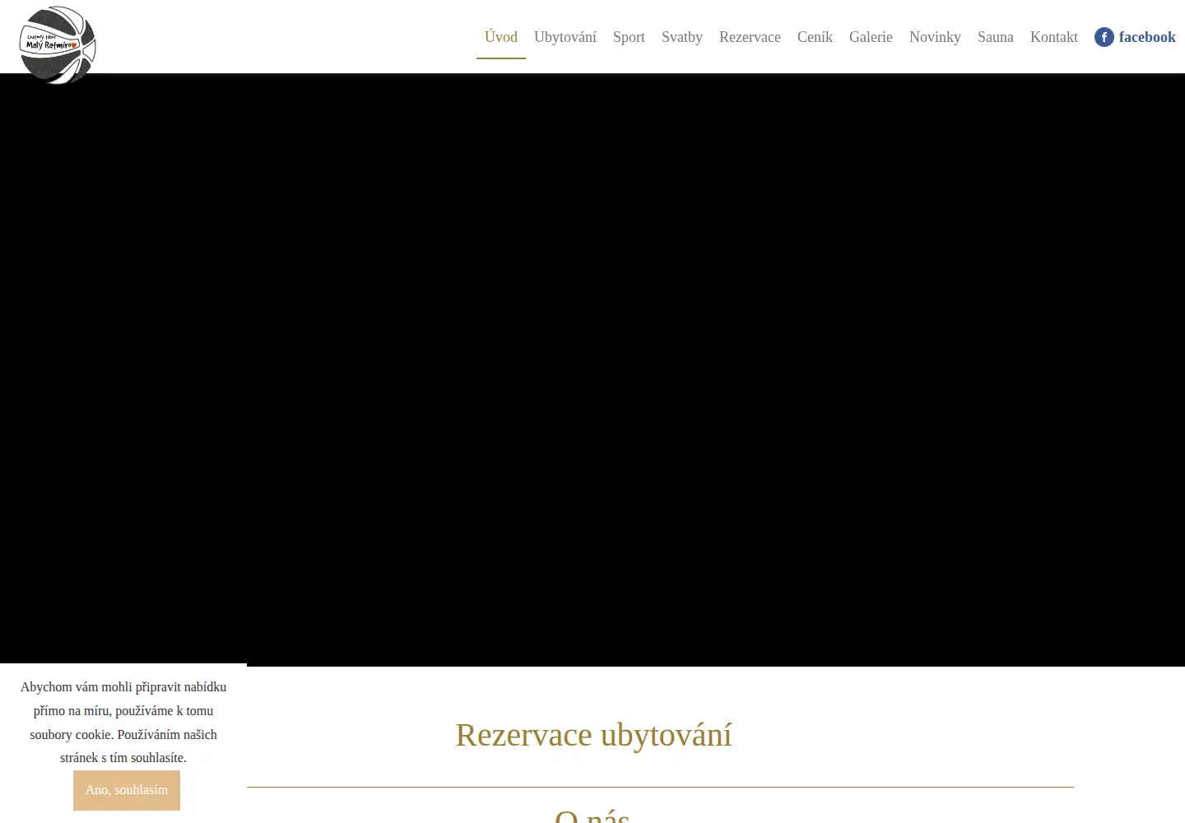
Task: Open the Rezervace menu item
Action: pyautogui.click(x=750, y=37)
